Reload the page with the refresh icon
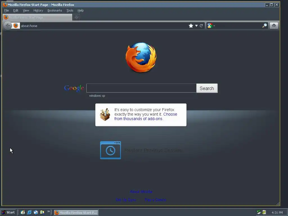Screen dimensions: 288x216 tap(201, 26)
